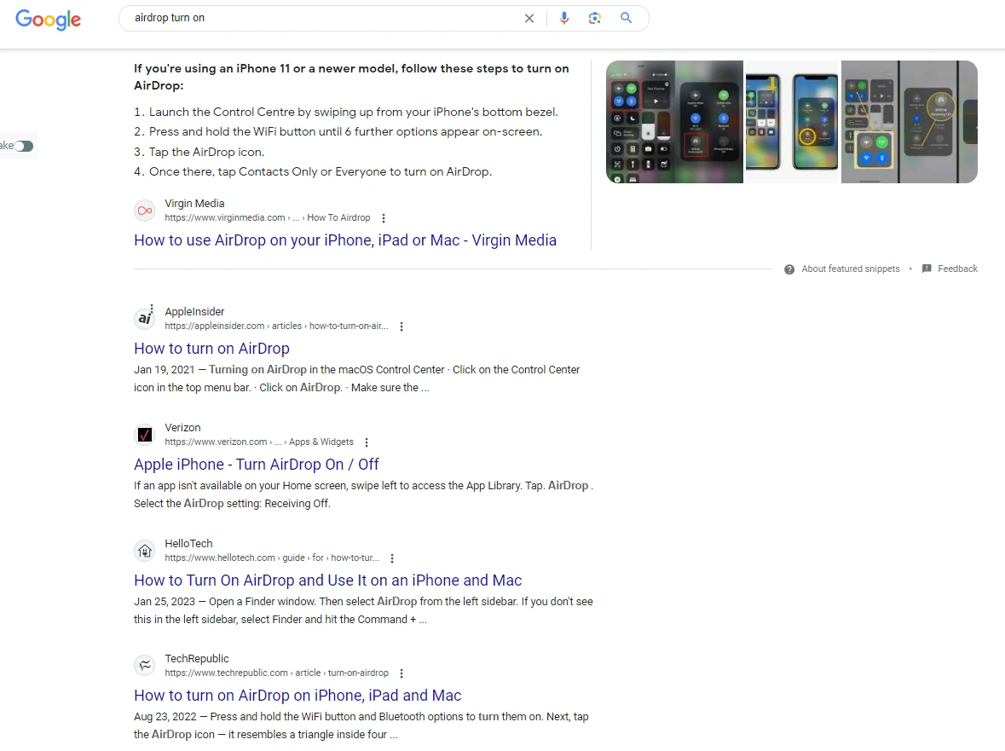Screen dimensions: 1005x751
Task: Click the techrepublic.com 'turn-on-airdrop' breadcrumb
Action: click(276, 673)
